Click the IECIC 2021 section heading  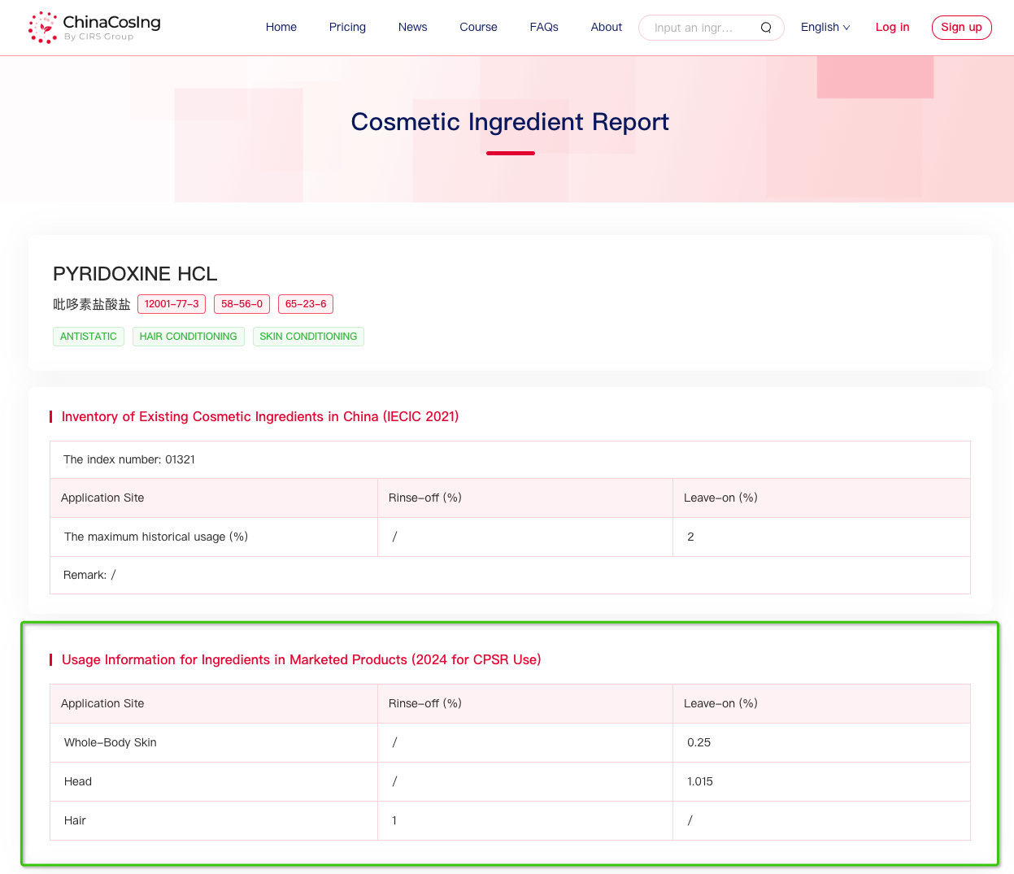260,416
